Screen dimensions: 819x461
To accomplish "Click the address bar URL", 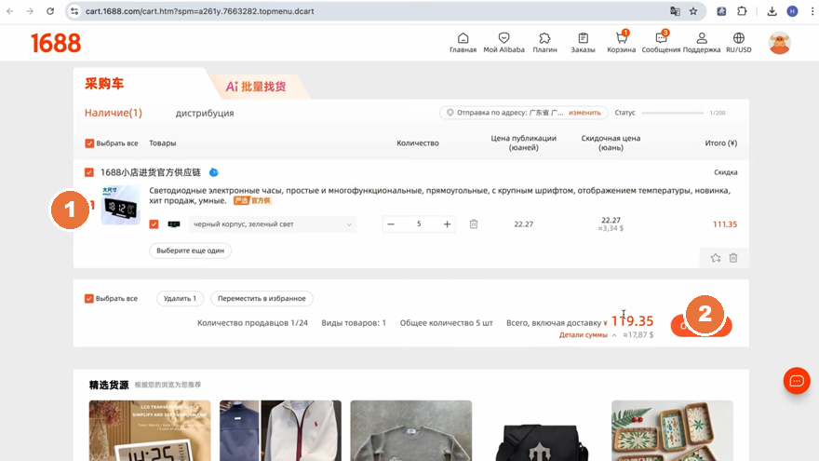I will pyautogui.click(x=199, y=11).
